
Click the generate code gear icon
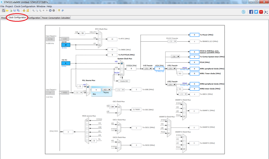pos(24,10)
